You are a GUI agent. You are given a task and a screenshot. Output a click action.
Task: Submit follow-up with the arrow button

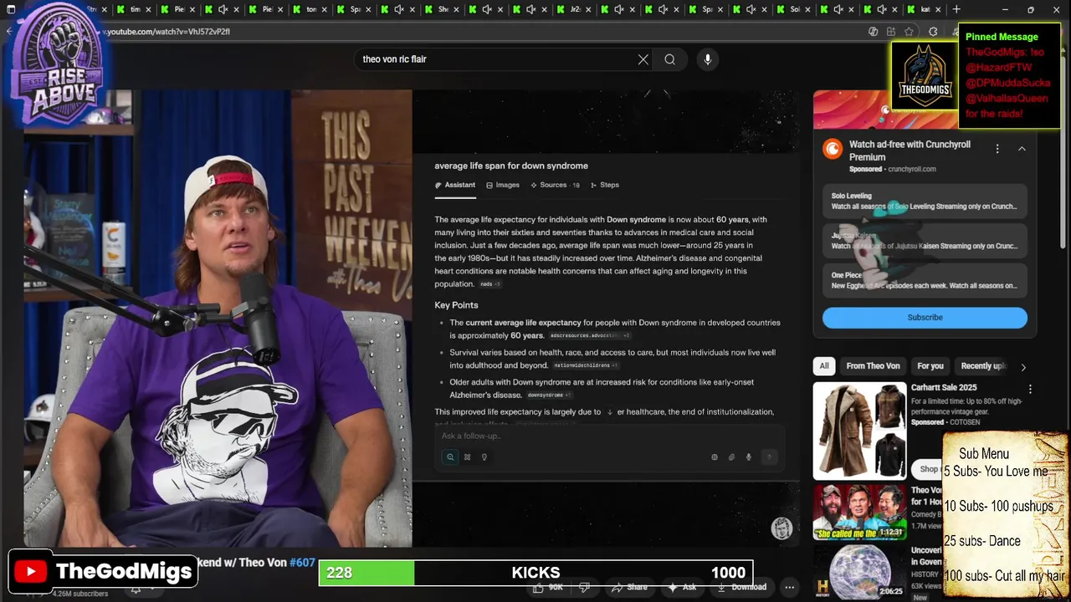pos(769,457)
